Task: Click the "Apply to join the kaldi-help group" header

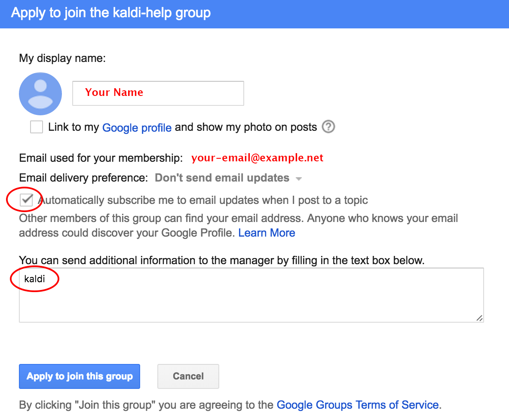Action: click(x=111, y=13)
